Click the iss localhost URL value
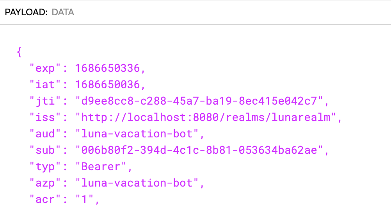Screen dimensions: 391x210 (206, 117)
